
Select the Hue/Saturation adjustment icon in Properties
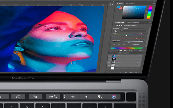[116, 25]
